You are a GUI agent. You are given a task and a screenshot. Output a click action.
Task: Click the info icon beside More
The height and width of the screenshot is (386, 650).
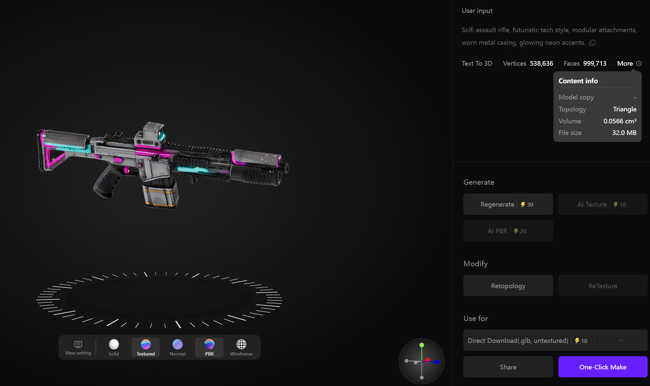pyautogui.click(x=638, y=63)
